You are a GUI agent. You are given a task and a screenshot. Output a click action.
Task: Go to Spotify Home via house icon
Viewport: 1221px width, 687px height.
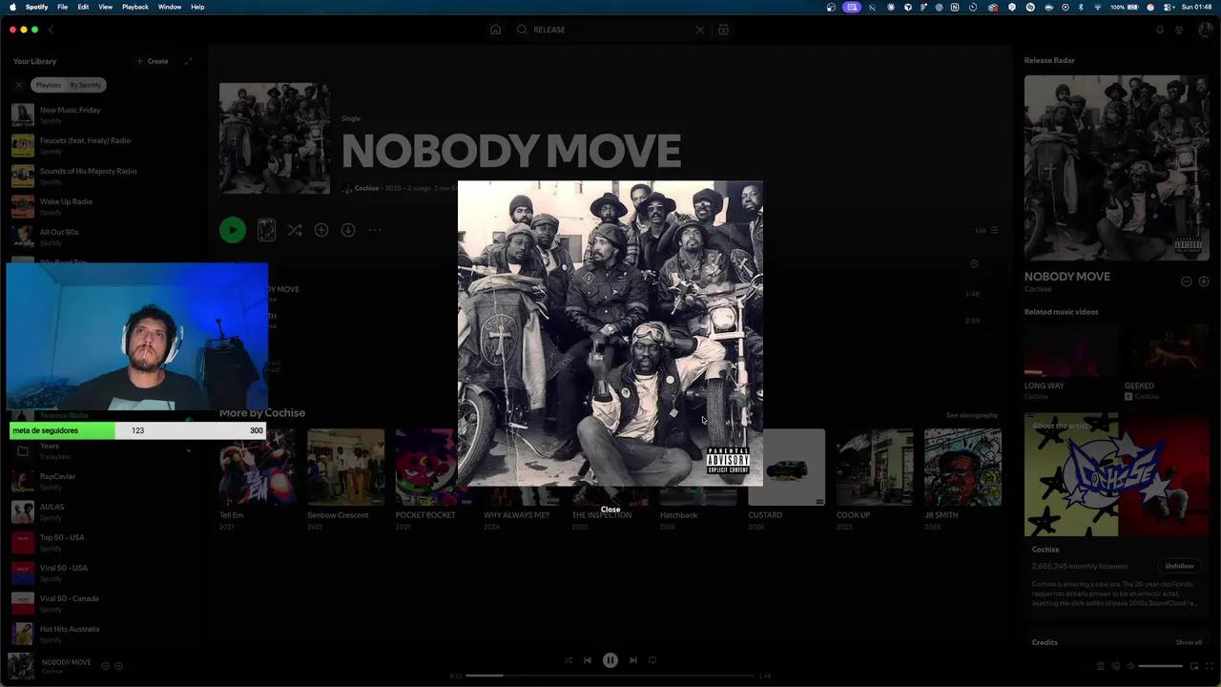tap(495, 30)
